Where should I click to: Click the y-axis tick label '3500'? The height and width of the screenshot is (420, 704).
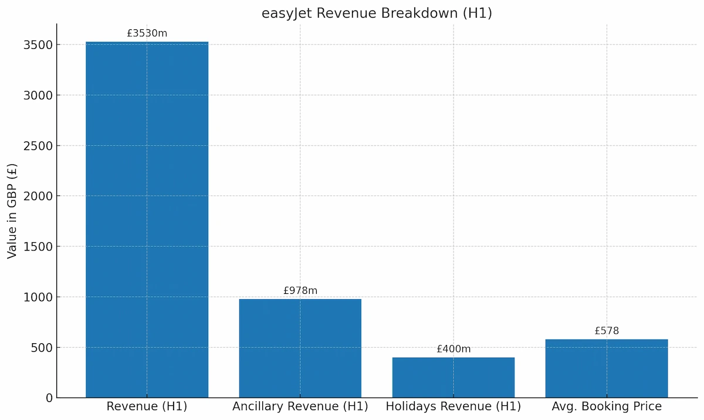pos(38,45)
